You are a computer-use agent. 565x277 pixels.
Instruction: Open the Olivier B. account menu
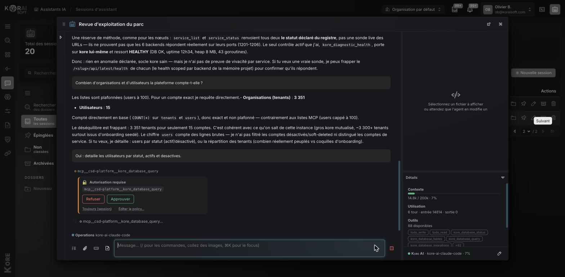tap(508, 9)
